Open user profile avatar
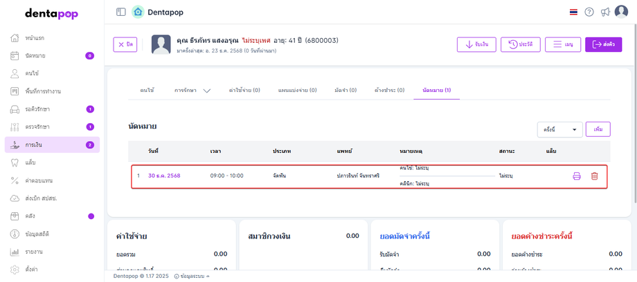637x282 pixels. 621,12
